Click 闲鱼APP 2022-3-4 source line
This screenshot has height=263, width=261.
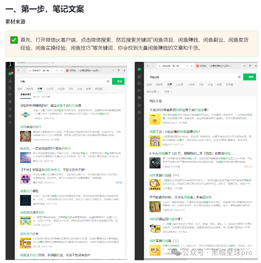[x=173, y=144]
